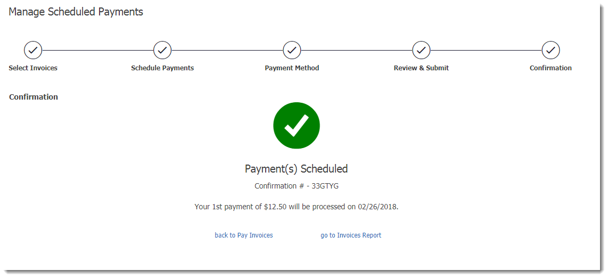Click the bold Confirmation section heading
Screen dimensions: 608x278
tap(34, 97)
